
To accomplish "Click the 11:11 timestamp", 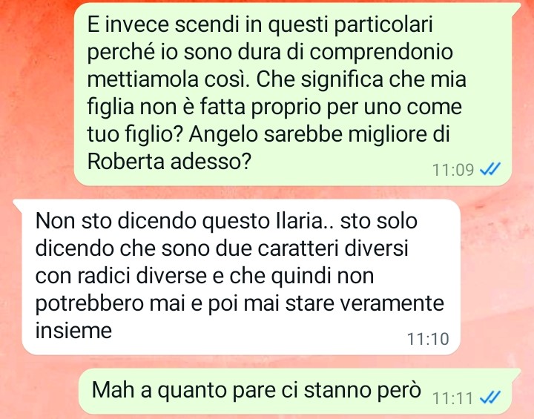I will (452, 398).
